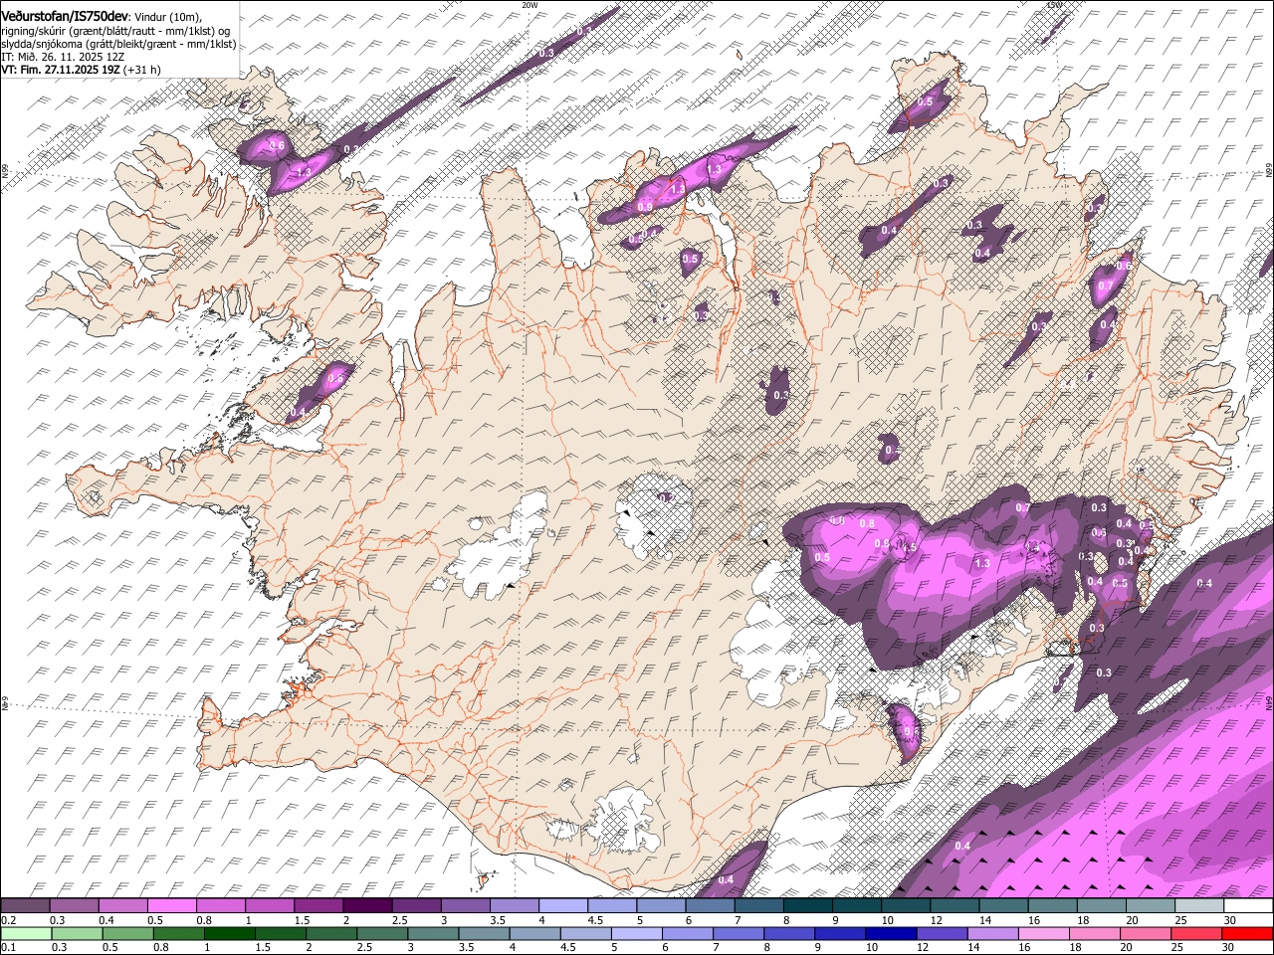The height and width of the screenshot is (955, 1274).
Task: Click the 'VT: Fim. 27.11.2025 19Z (+31 h)' line
Action: 81,70
